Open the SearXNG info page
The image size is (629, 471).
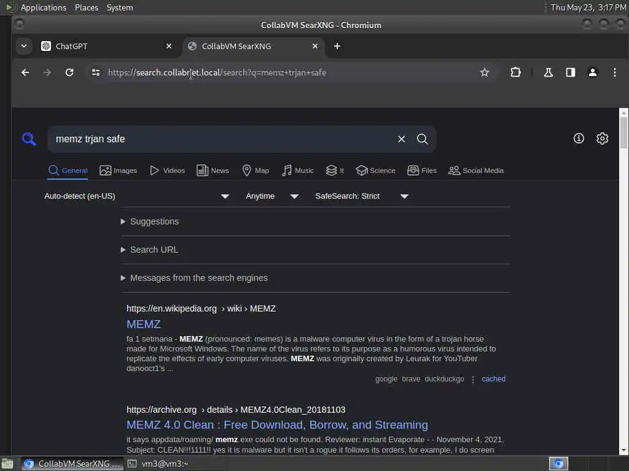pos(579,139)
